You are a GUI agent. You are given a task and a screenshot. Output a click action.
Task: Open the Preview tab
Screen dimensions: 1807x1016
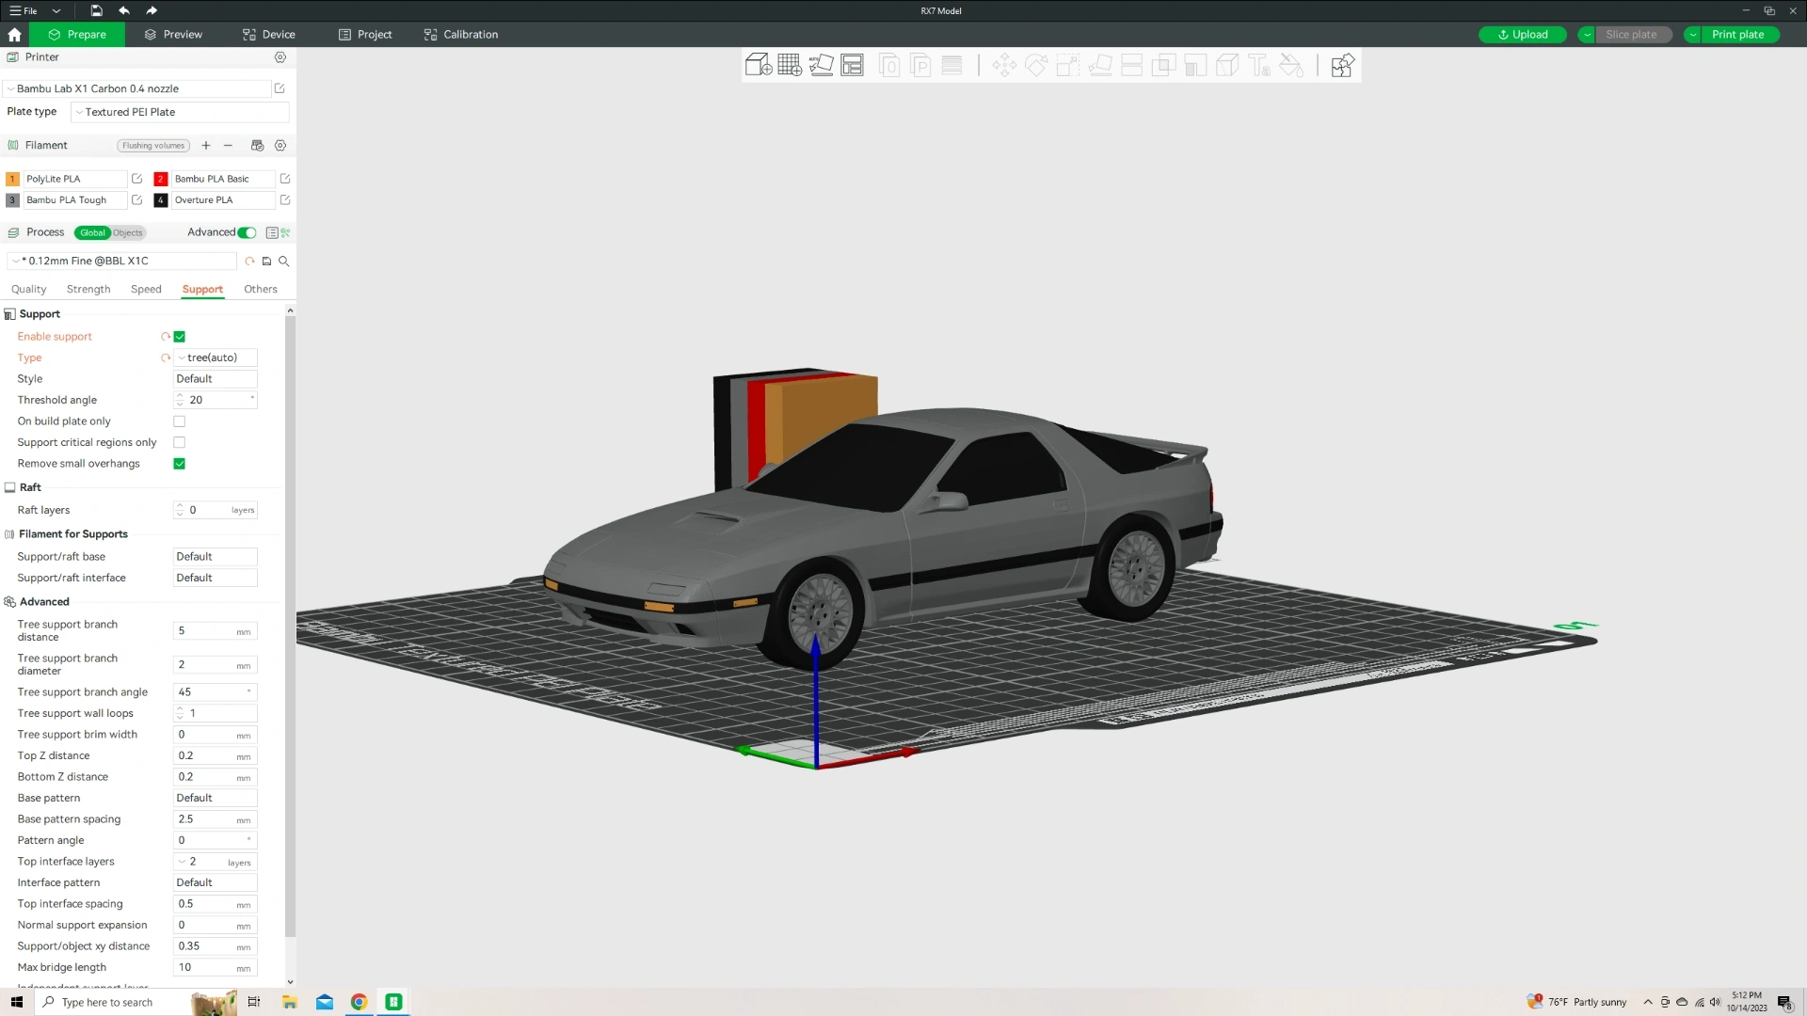[x=173, y=35]
